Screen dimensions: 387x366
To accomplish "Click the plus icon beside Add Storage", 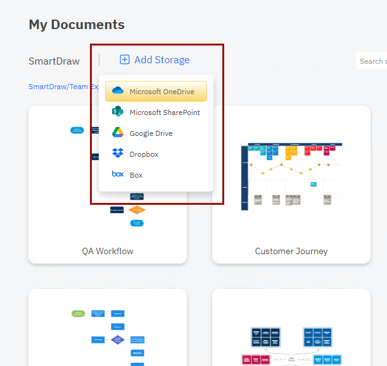I will [125, 60].
